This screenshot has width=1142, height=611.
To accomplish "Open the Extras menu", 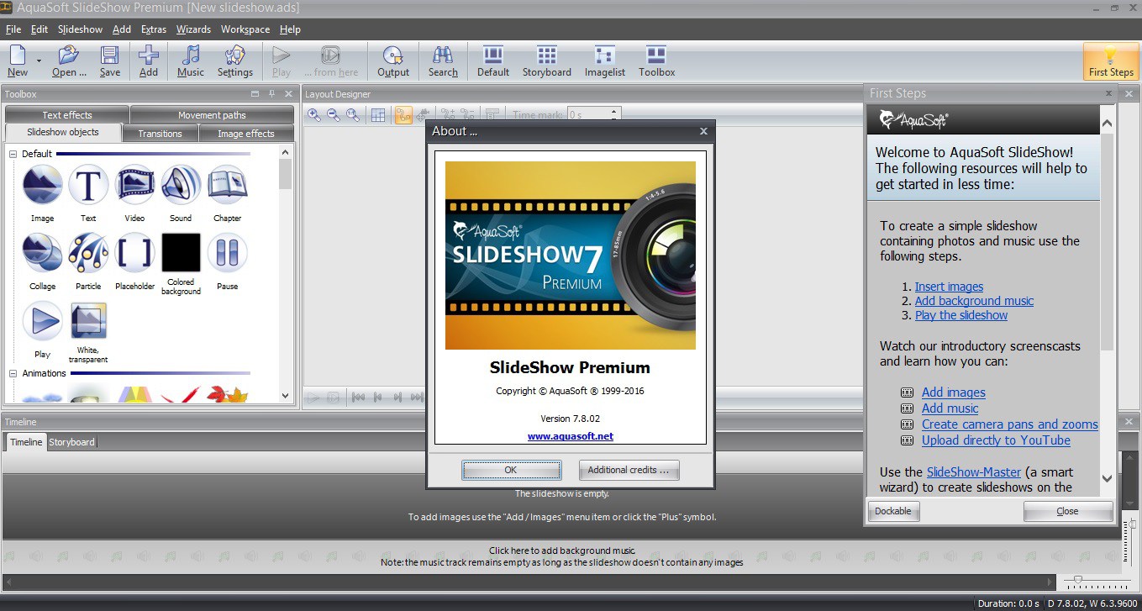I will (154, 29).
